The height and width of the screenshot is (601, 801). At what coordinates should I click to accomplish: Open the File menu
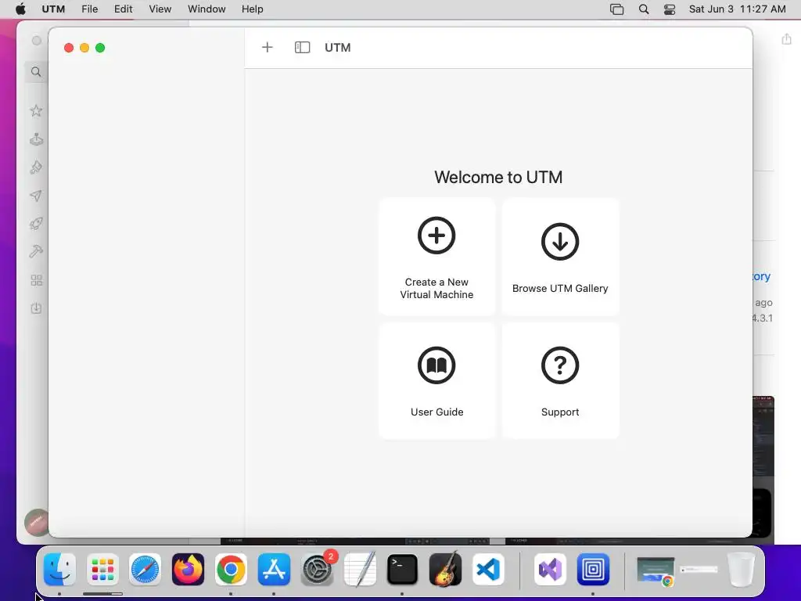coord(89,9)
